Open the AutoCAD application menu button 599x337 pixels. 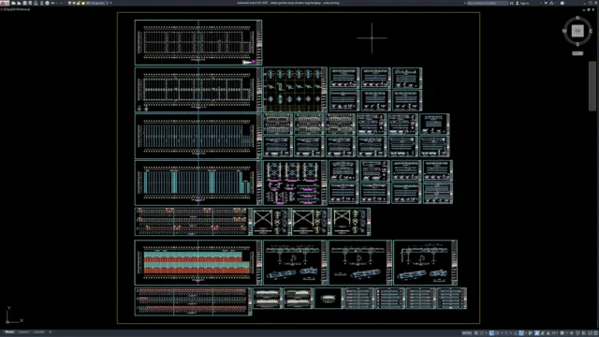point(4,3)
